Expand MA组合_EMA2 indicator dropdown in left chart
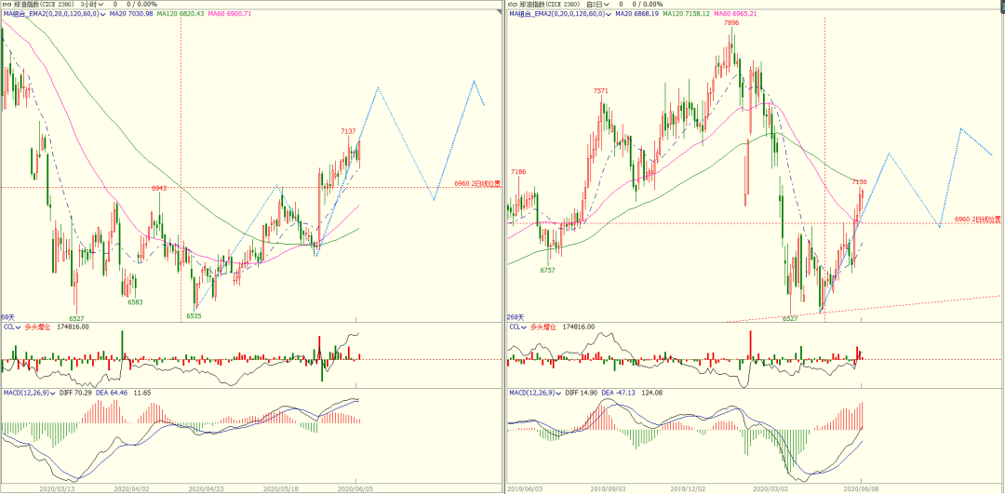Image resolution: width=1005 pixels, height=494 pixels. [104, 13]
